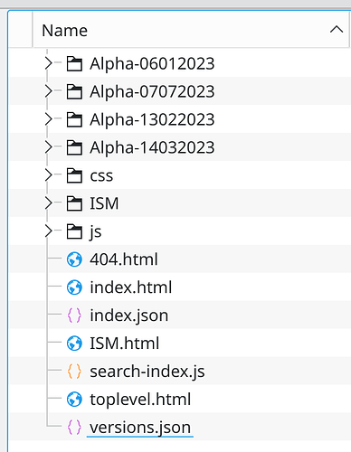Select the Alpha-07072023 folder name
Viewport: 351px width, 452px height.
(152, 91)
